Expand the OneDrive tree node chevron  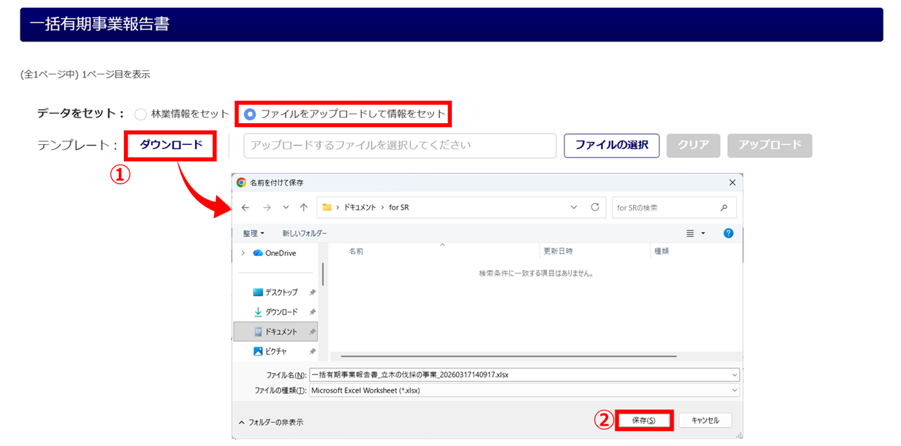click(x=243, y=253)
